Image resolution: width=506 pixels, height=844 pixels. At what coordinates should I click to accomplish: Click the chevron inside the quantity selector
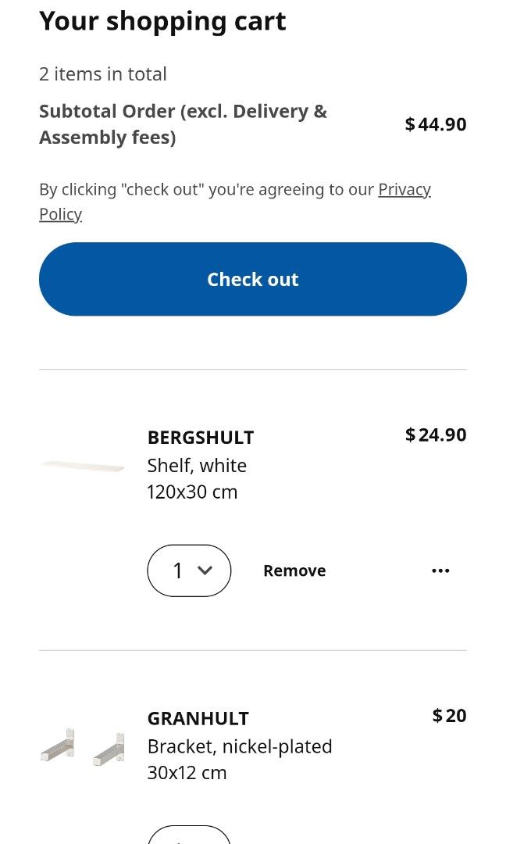pos(205,570)
